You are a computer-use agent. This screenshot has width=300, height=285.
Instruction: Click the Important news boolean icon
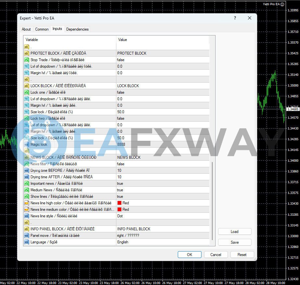[27, 183]
